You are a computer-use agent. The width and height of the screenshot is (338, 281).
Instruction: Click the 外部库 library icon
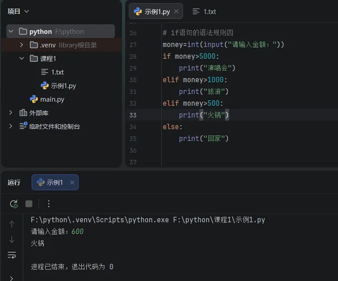tap(23, 112)
